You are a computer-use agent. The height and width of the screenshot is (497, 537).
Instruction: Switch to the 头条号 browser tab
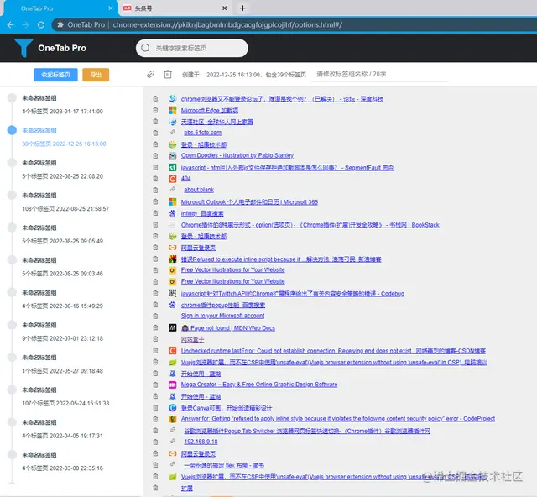(x=176, y=8)
